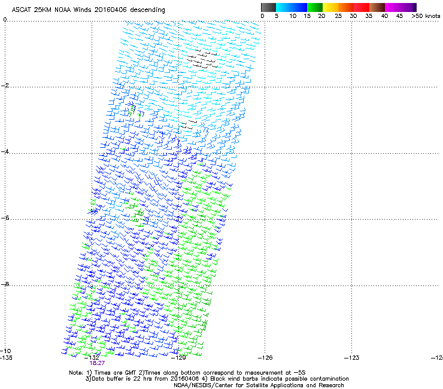Click the longitude axis label '-126'
This screenshot has width=443, height=389.
point(265,358)
